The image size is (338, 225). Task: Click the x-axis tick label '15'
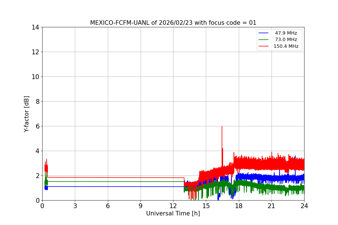coord(206,206)
